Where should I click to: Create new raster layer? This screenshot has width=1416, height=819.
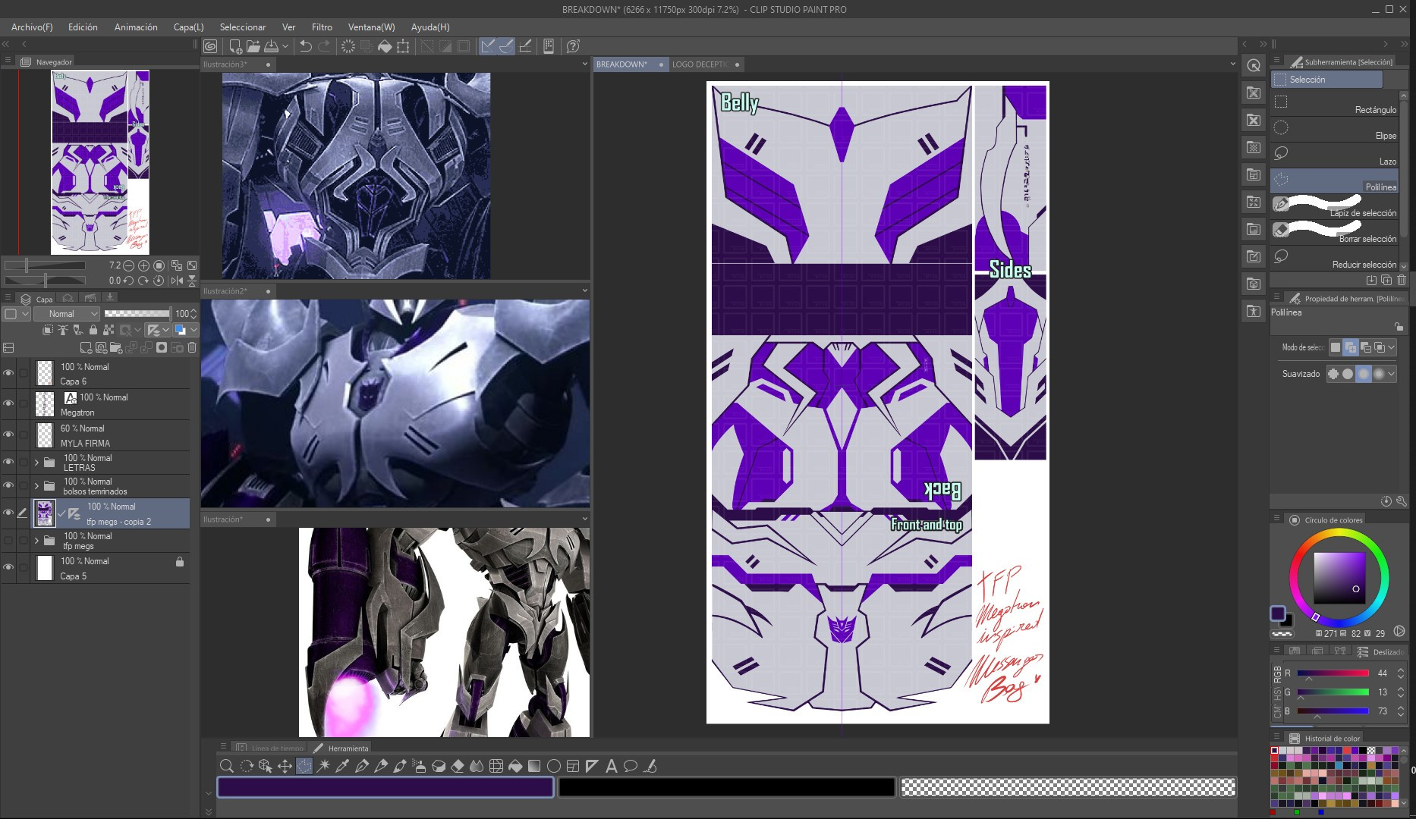86,348
